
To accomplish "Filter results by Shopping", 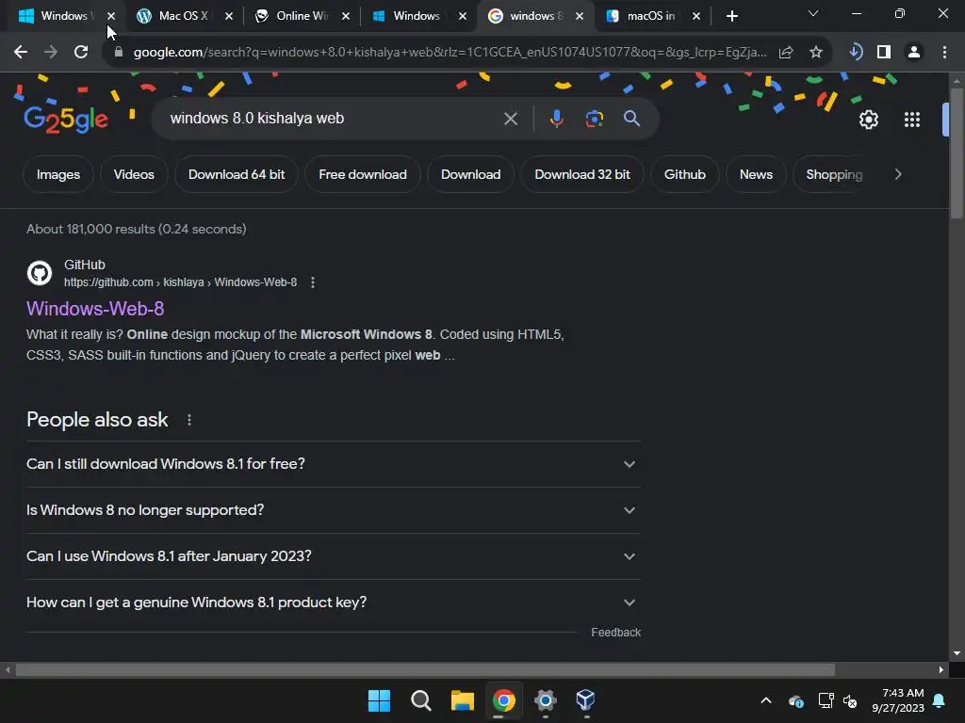I will click(834, 174).
